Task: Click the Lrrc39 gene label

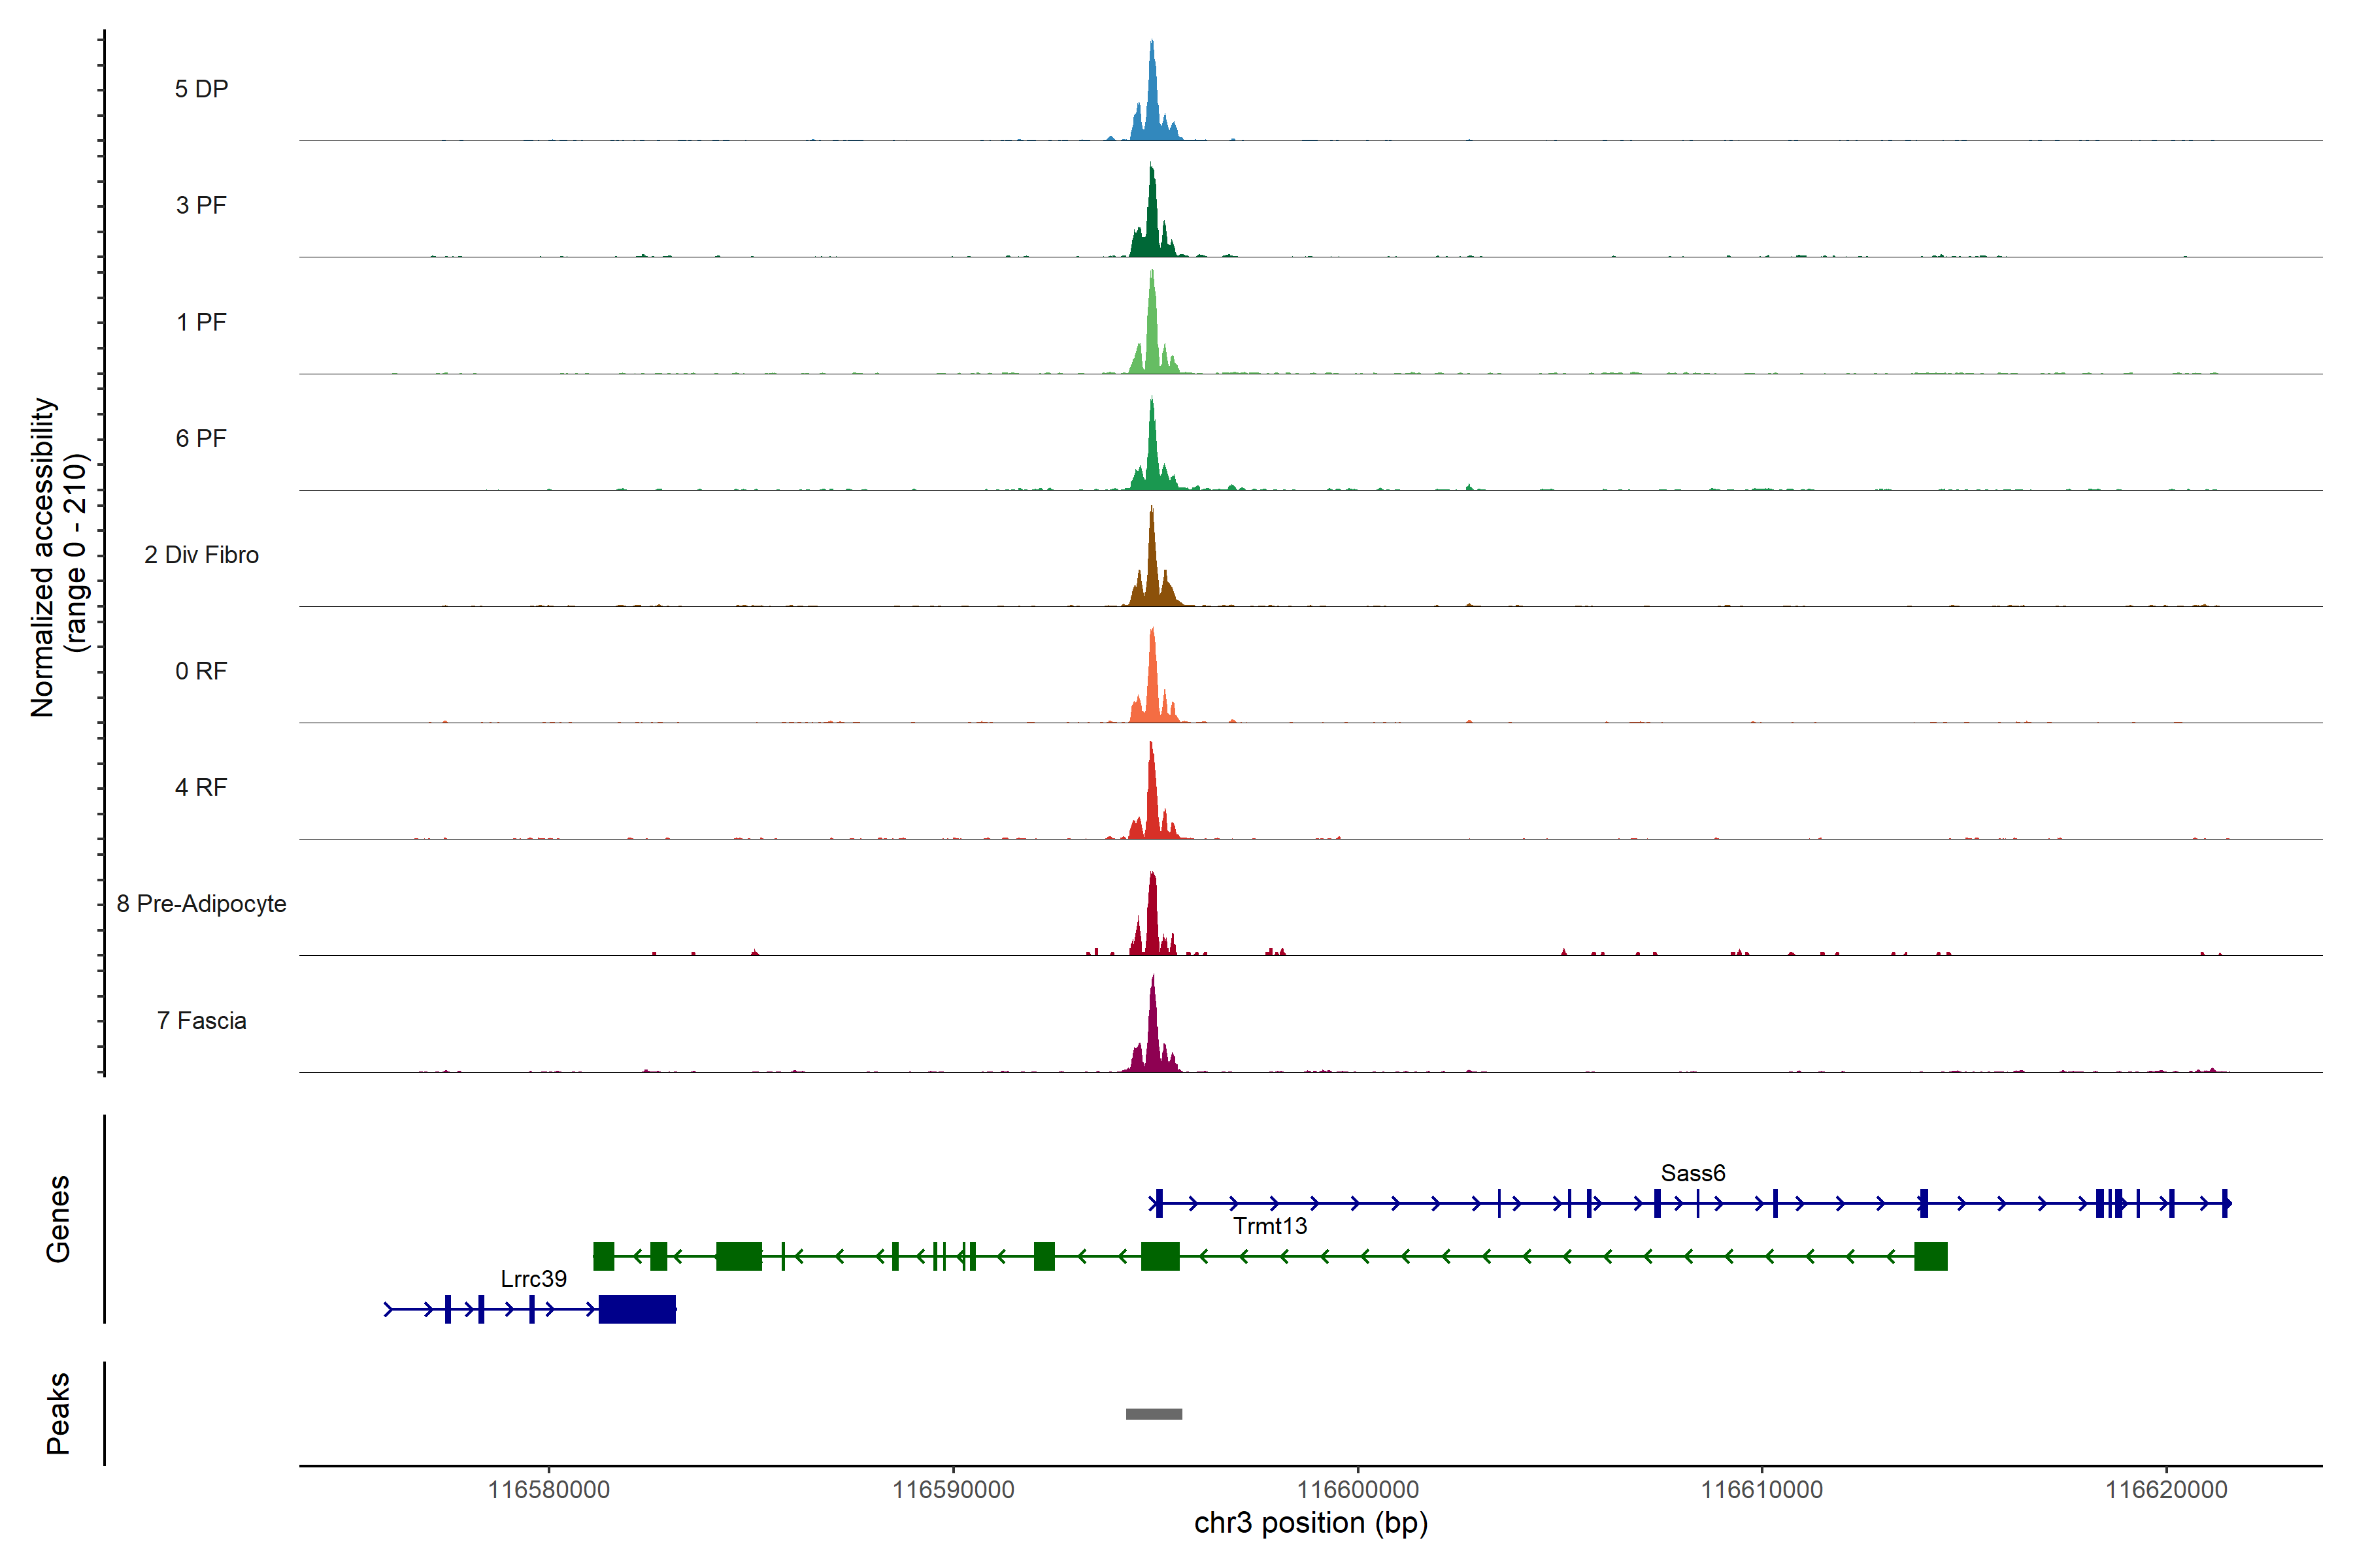Action: [x=533, y=1279]
